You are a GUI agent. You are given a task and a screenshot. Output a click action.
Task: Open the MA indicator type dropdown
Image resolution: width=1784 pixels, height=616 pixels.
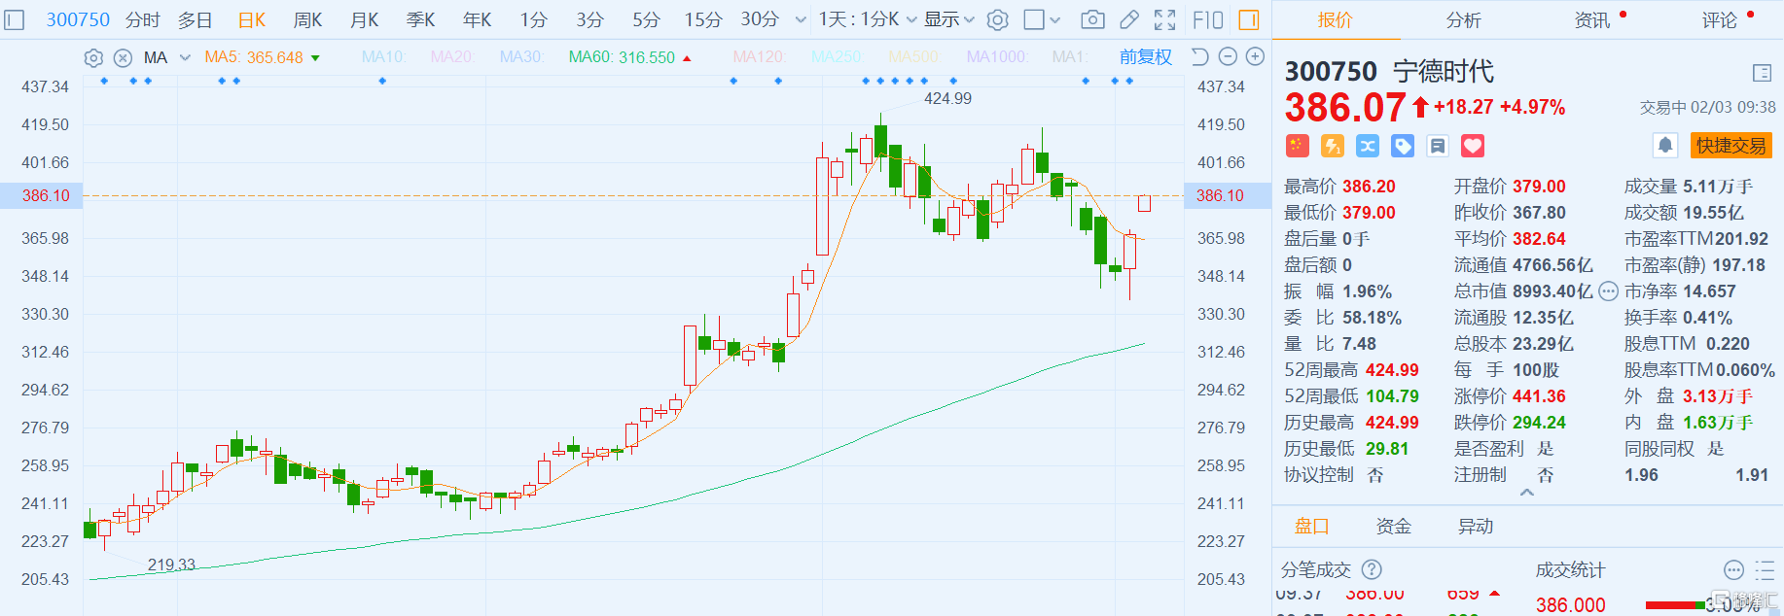coord(167,57)
